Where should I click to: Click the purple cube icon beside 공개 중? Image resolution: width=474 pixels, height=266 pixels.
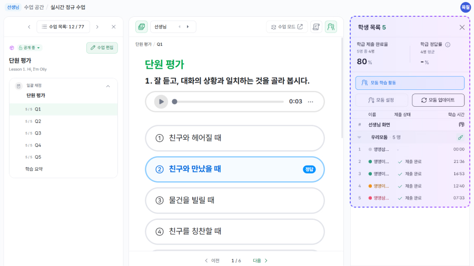(12, 48)
